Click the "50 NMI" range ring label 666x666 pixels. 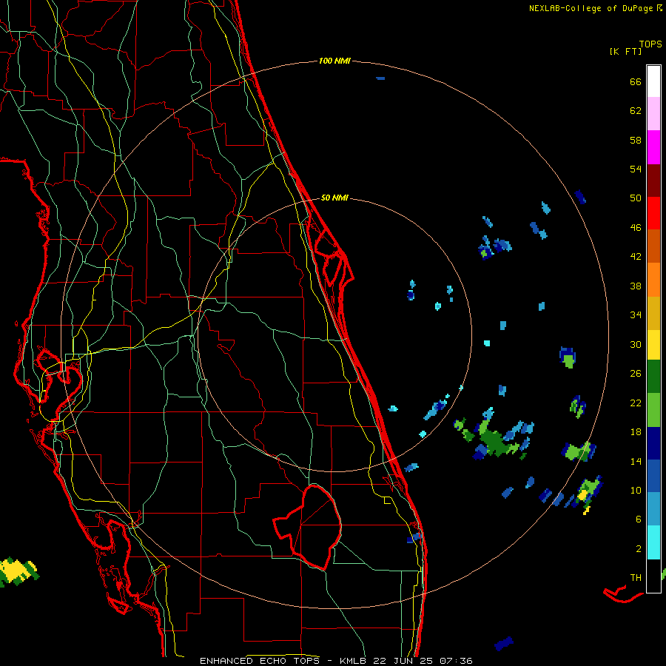pos(334,198)
